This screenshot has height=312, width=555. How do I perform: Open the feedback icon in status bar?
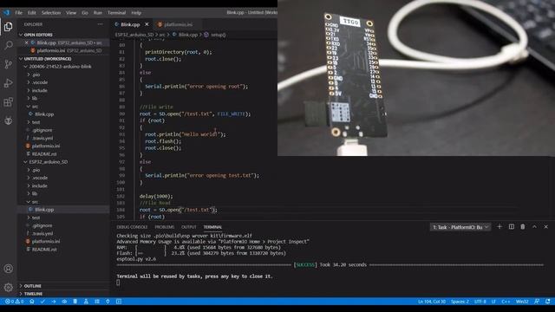(537, 302)
